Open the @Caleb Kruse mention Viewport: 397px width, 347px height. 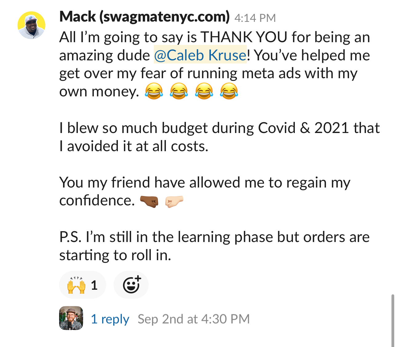click(x=200, y=55)
